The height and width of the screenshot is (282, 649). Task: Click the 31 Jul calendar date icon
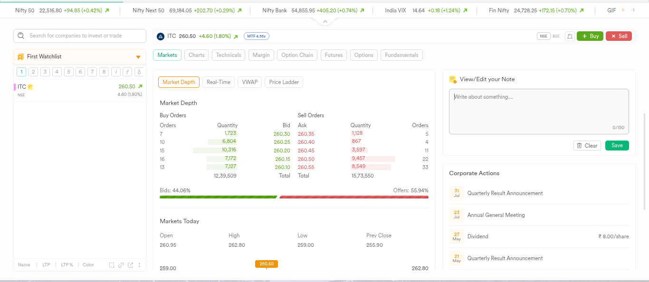457,193
